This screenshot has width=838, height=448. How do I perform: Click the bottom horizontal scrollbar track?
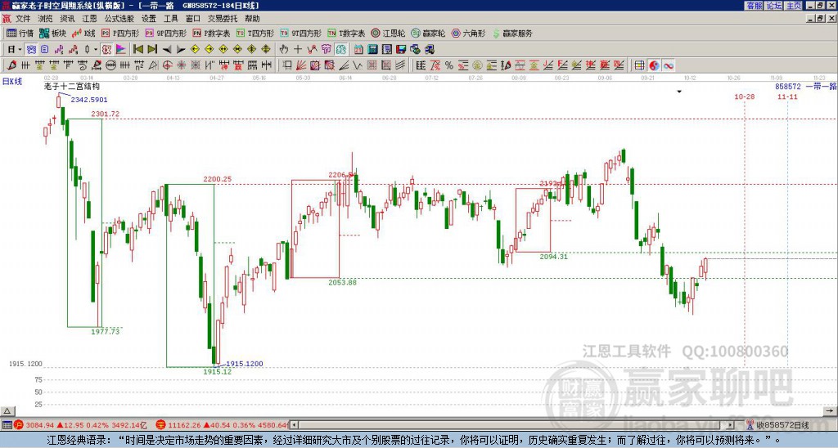513,425
